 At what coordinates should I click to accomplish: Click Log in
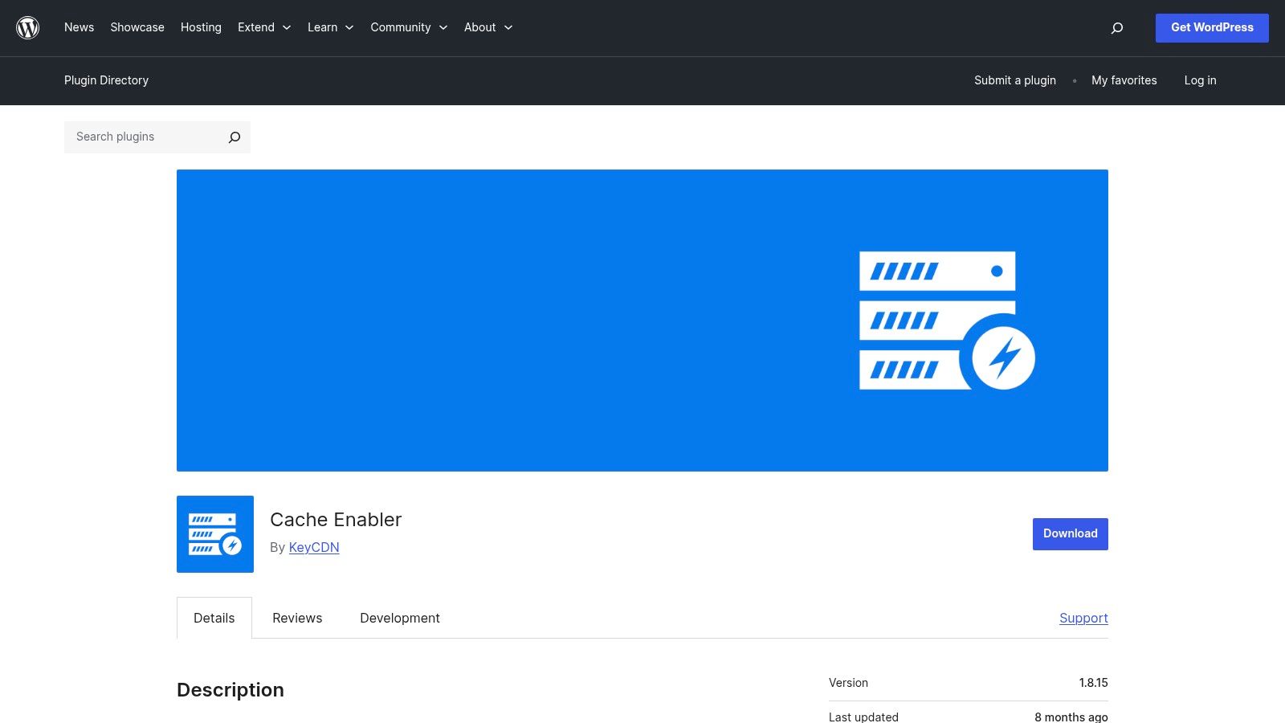tap(1200, 80)
